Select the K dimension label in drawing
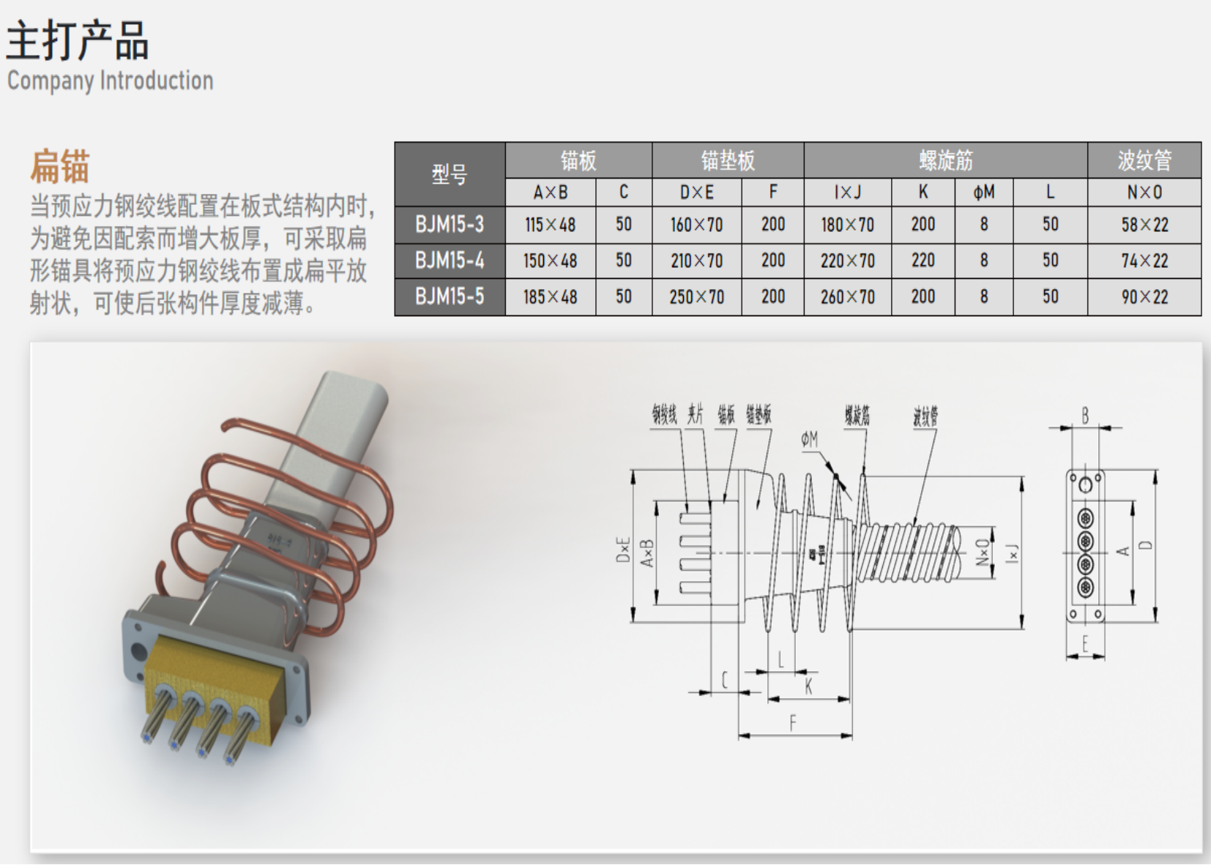Screen dimensions: 1211x865 pyautogui.click(x=808, y=686)
